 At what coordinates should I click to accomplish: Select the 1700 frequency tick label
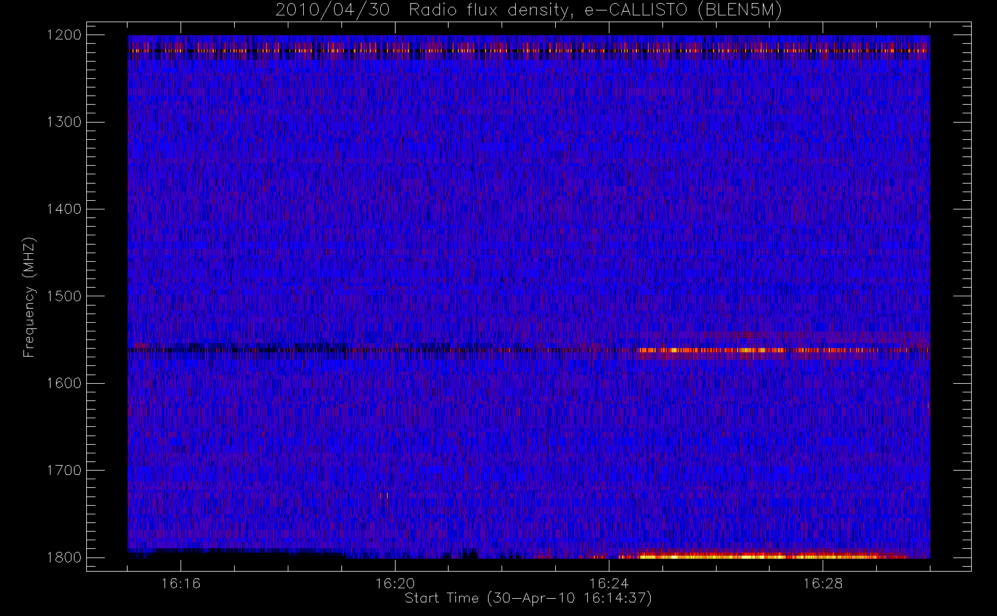(x=64, y=471)
